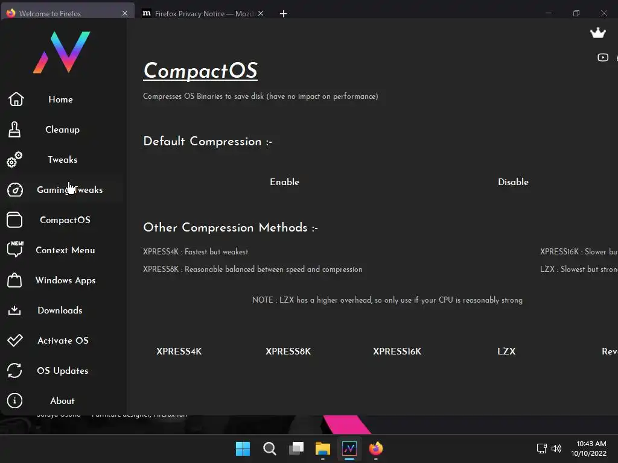Open Task View on the taskbar
The image size is (618, 463).
pyautogui.click(x=296, y=449)
